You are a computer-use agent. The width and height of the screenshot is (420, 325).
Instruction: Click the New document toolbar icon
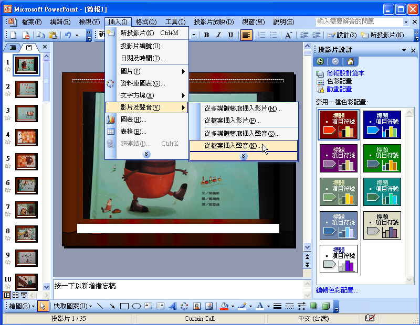click(x=13, y=35)
